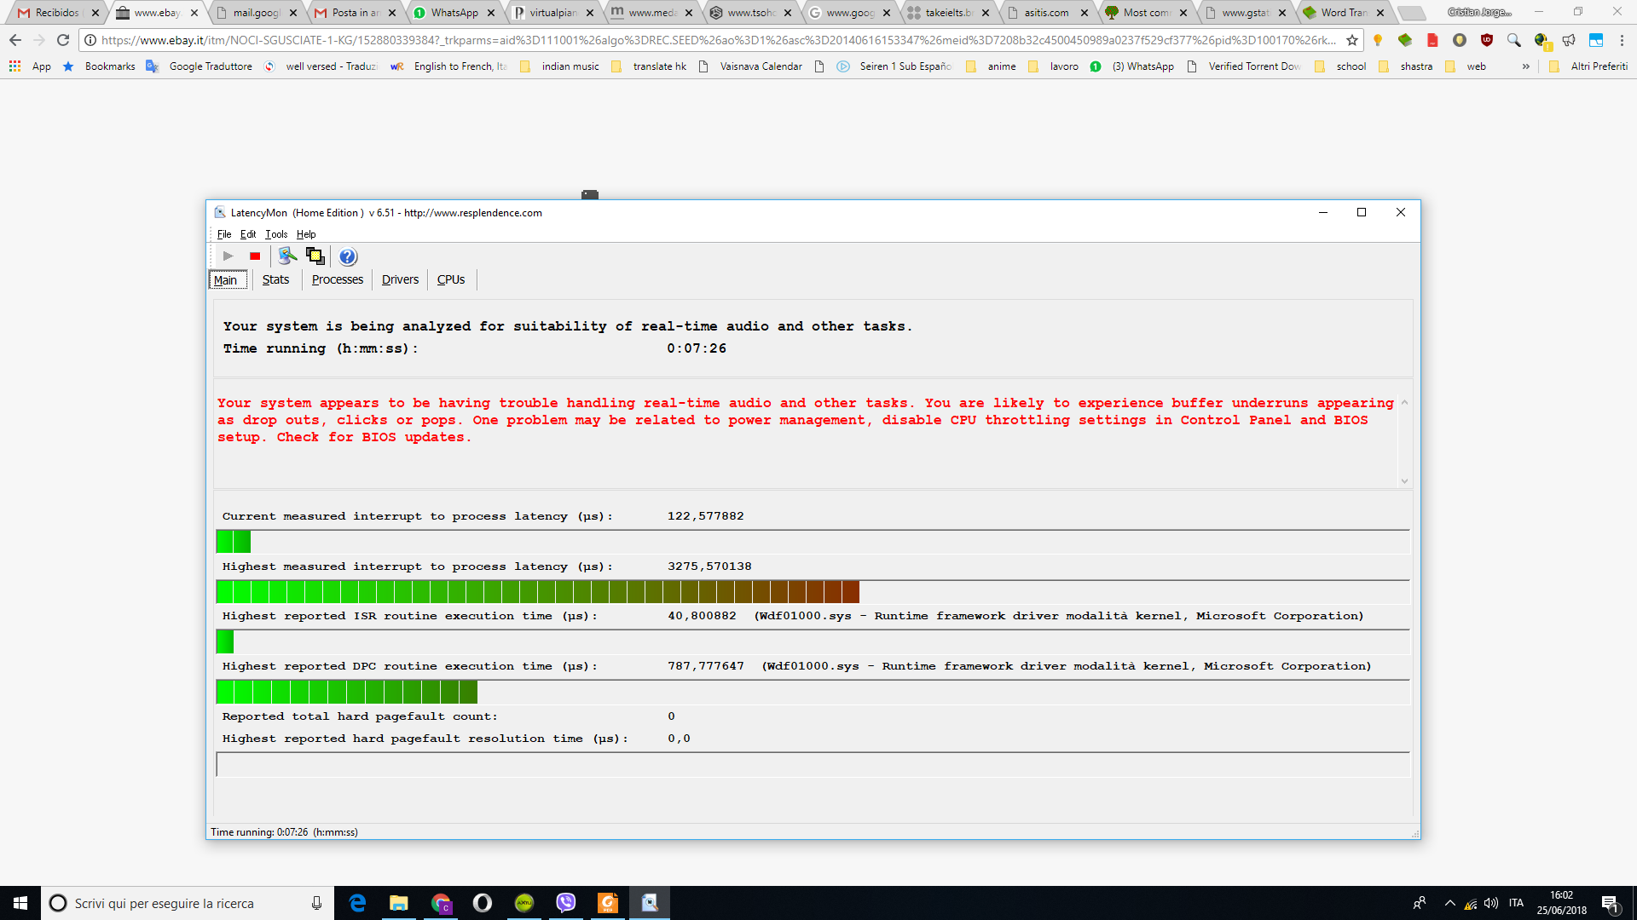This screenshot has width=1637, height=920.
Task: Open the Drivers tab
Action: 400,279
